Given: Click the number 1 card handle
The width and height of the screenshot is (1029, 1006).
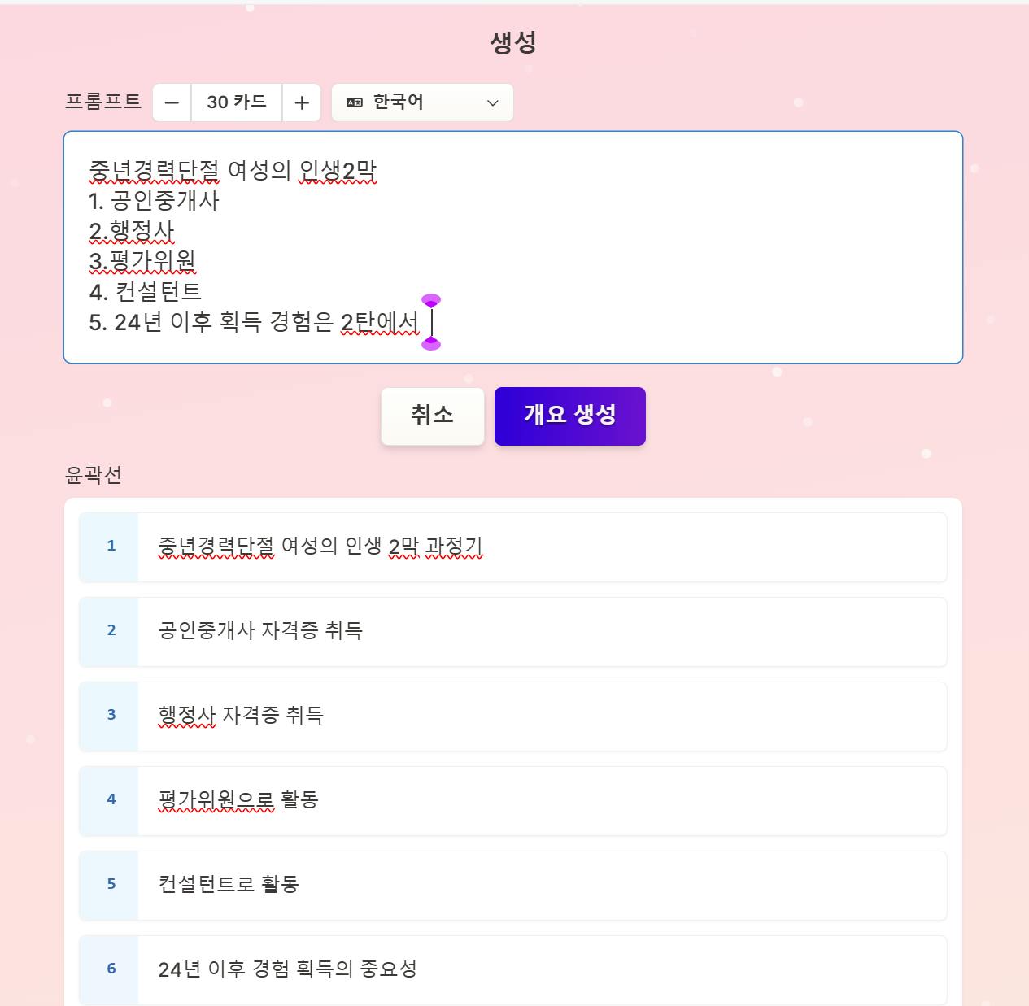Looking at the screenshot, I should [111, 547].
